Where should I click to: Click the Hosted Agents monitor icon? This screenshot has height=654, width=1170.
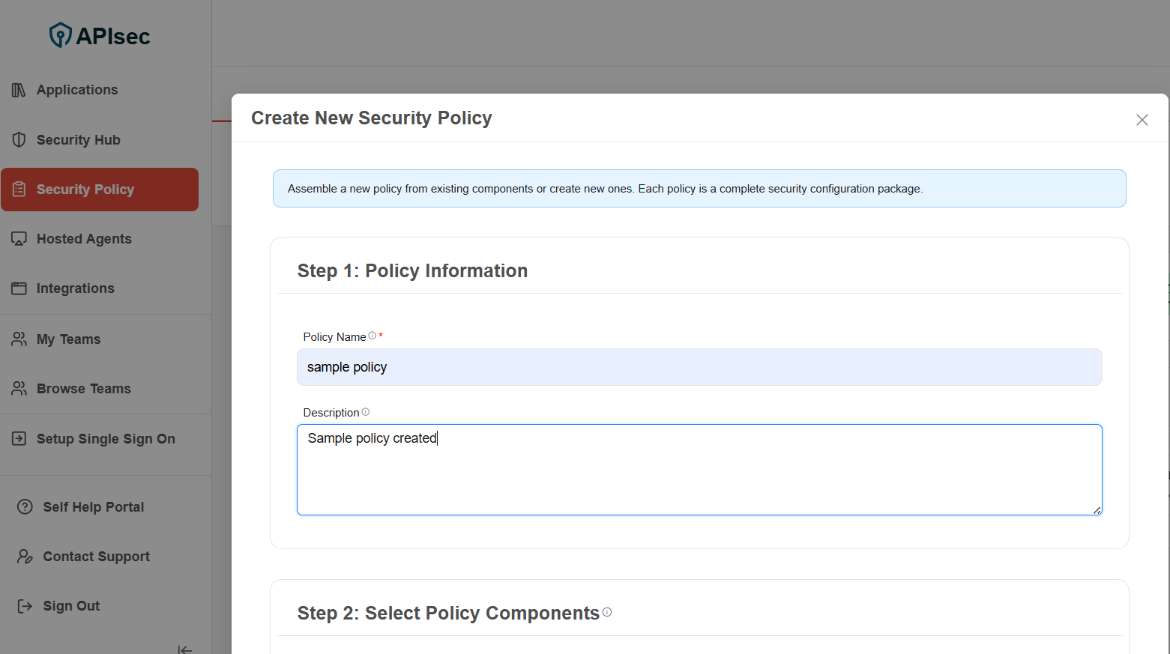click(x=19, y=238)
